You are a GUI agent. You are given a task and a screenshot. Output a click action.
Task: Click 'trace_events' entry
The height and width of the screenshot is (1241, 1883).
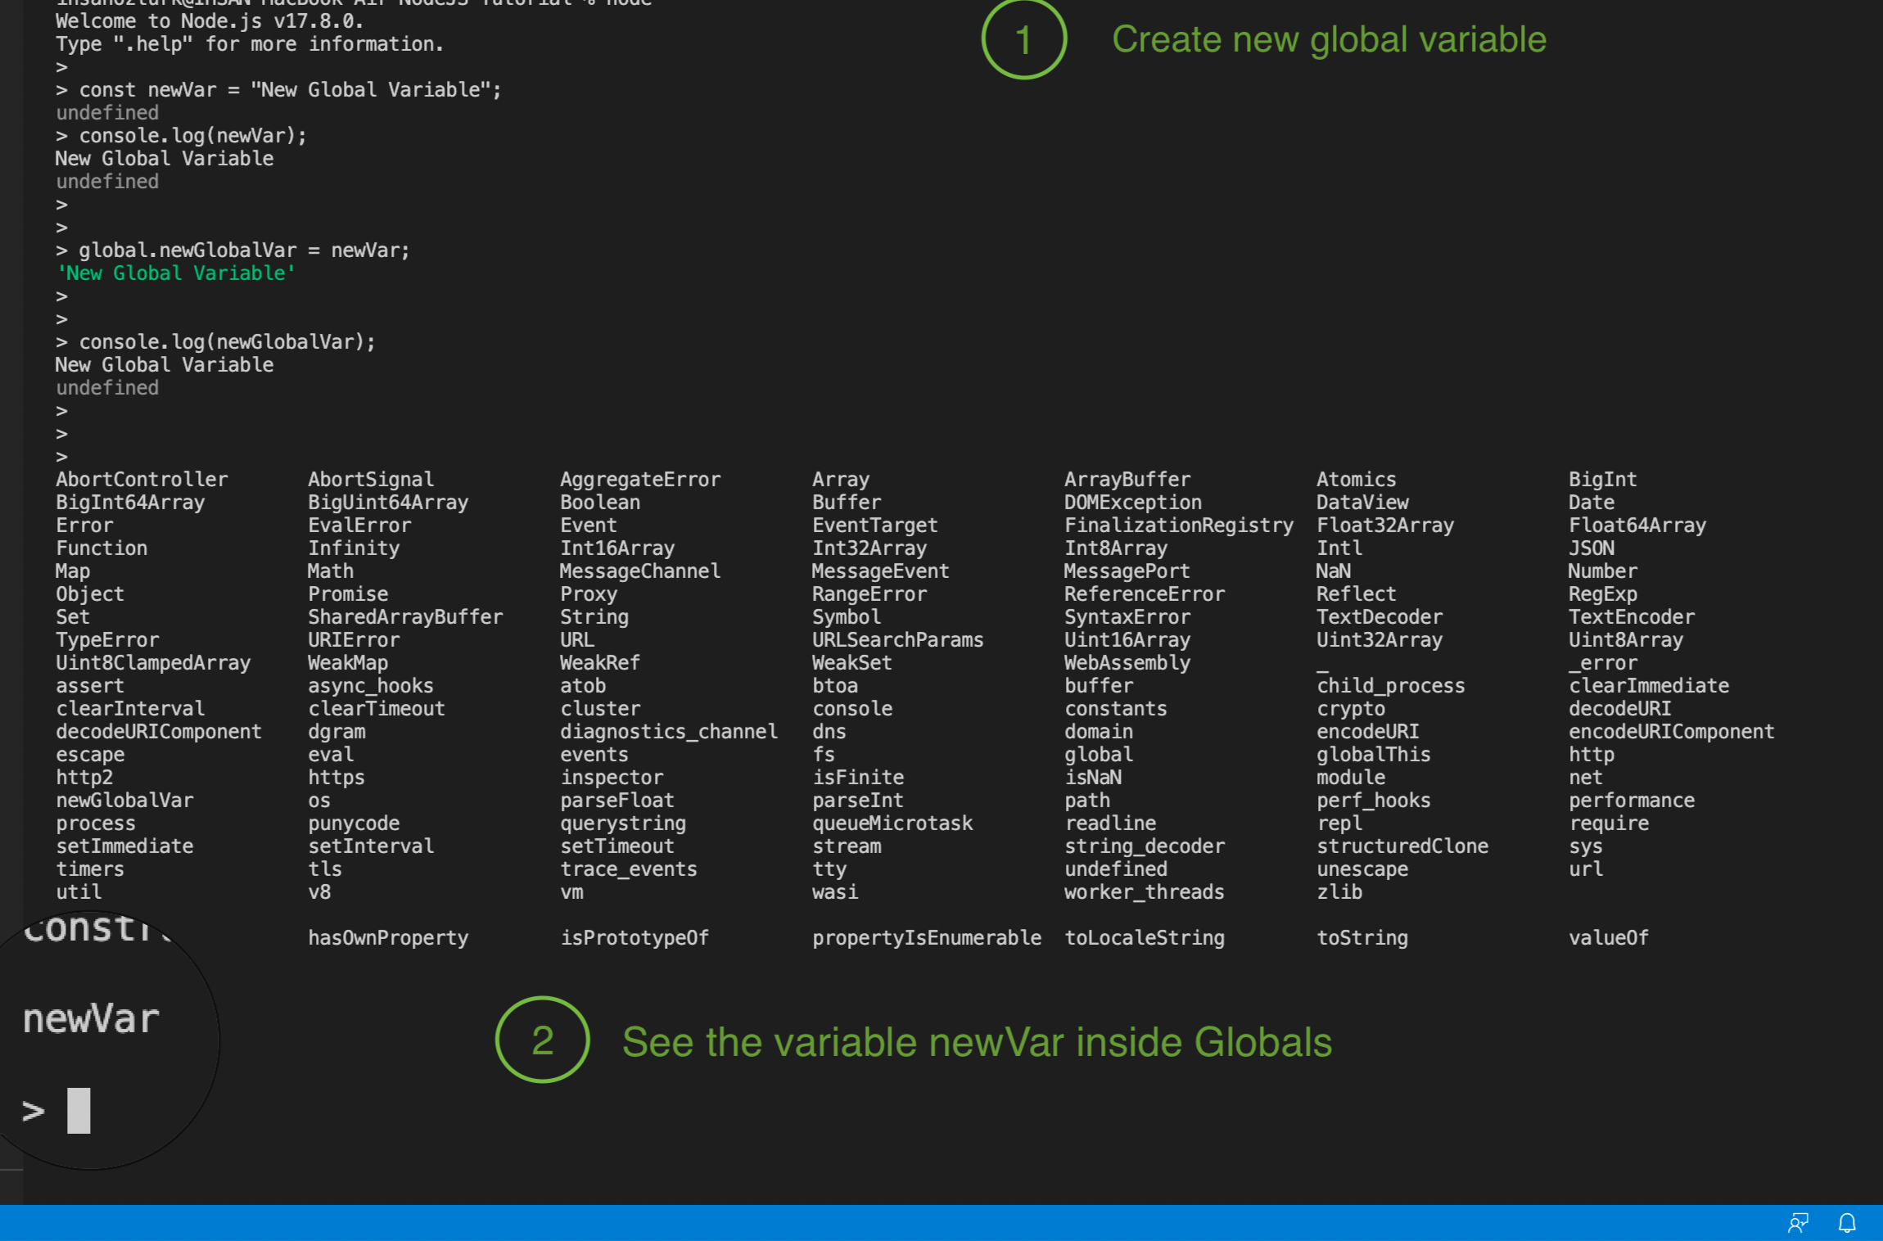coord(629,869)
